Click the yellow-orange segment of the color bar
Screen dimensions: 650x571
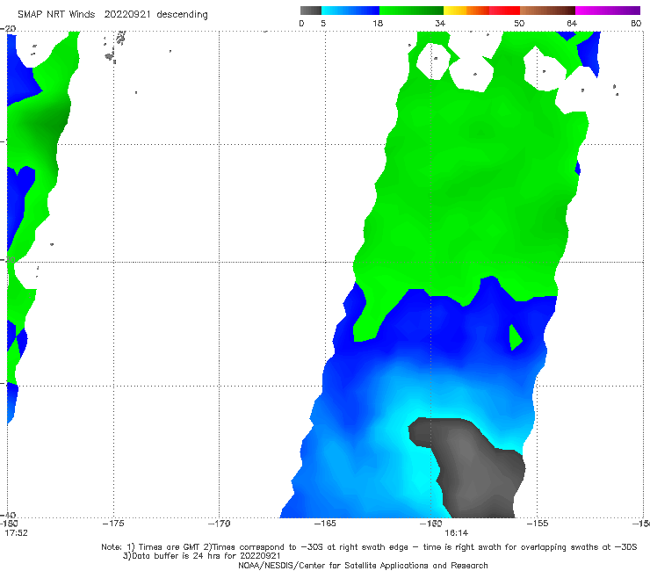[x=466, y=11]
